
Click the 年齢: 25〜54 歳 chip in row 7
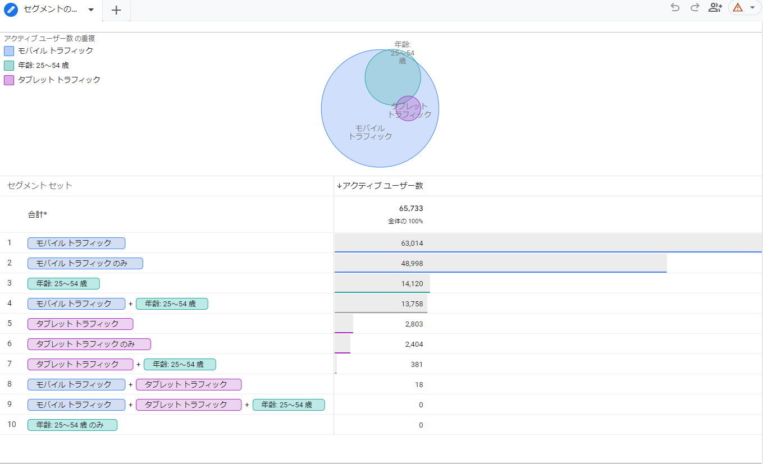pos(180,364)
